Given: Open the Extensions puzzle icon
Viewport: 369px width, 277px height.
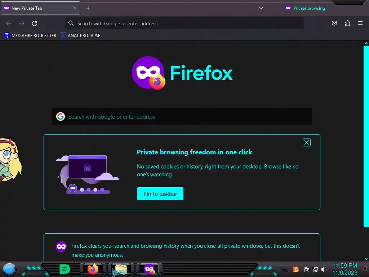Looking at the screenshot, I should (x=347, y=23).
